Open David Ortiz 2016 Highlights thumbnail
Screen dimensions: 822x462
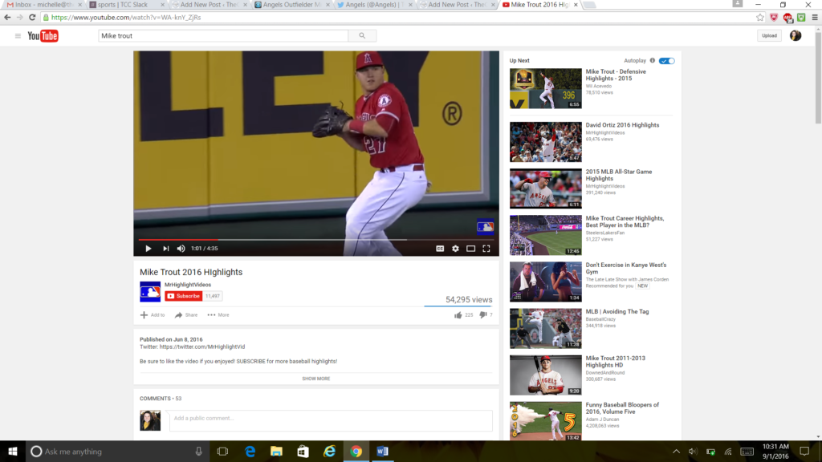(x=545, y=142)
